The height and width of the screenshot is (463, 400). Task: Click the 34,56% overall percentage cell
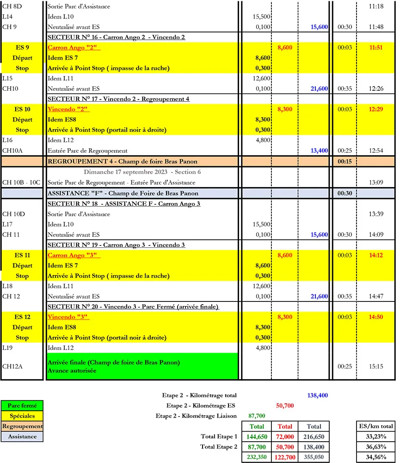click(376, 458)
